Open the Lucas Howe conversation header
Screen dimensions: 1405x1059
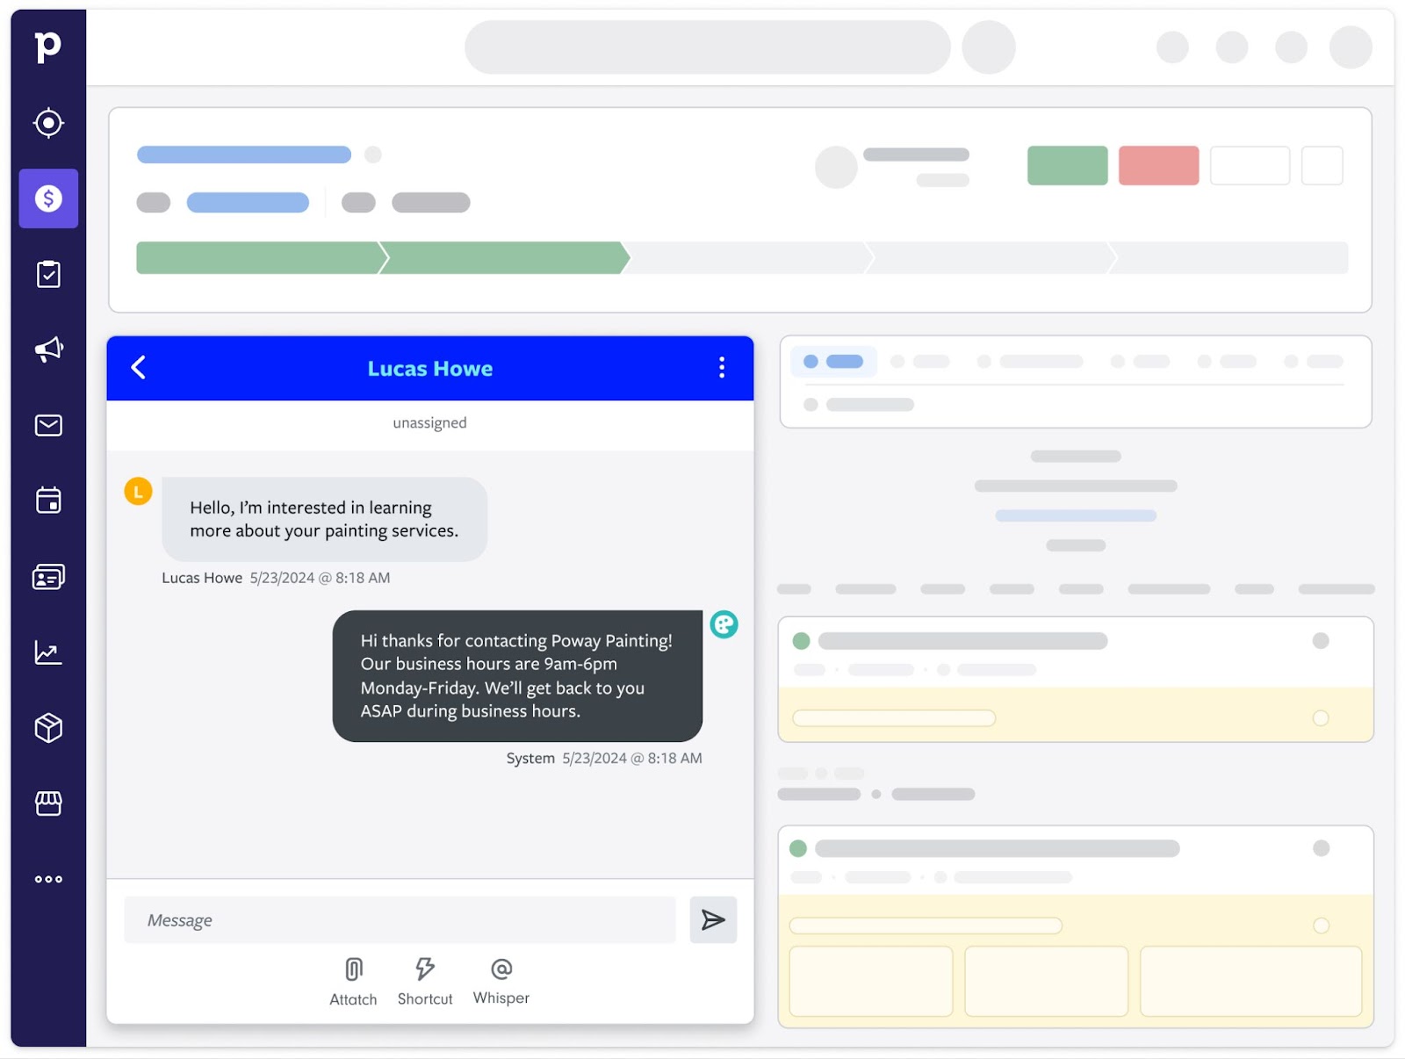click(429, 368)
